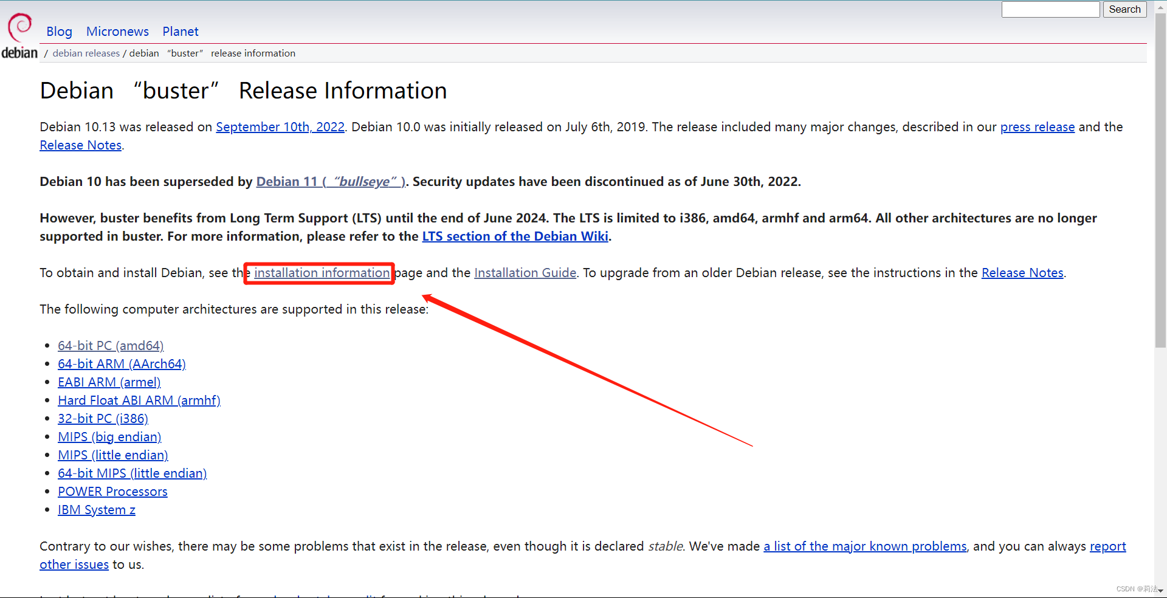This screenshot has width=1167, height=598.
Task: Open the press release link
Action: 1038,127
